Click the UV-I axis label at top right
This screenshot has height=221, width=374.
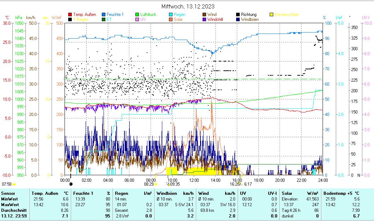pyautogui.click(x=366, y=17)
